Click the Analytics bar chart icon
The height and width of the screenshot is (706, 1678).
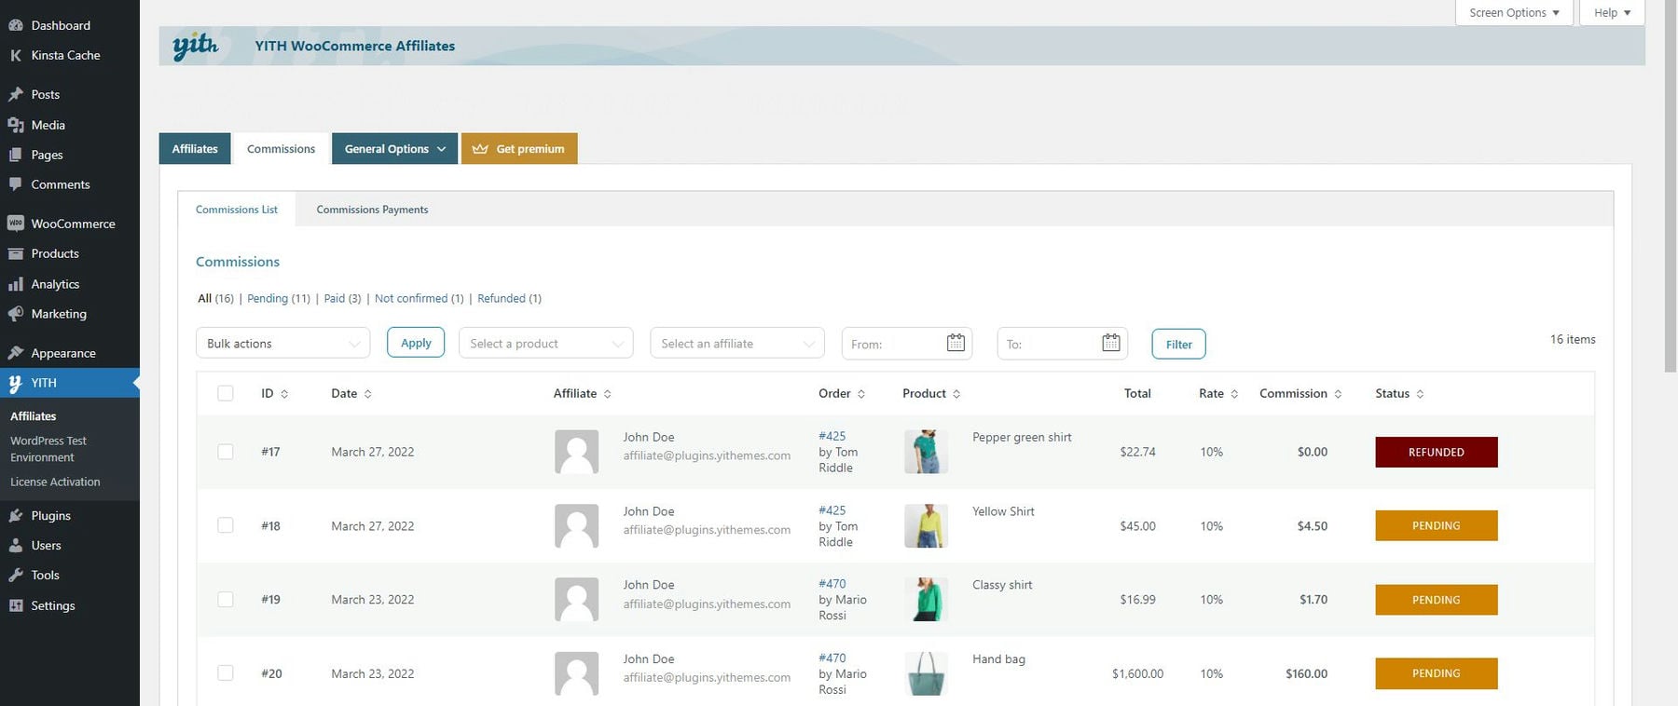point(15,284)
